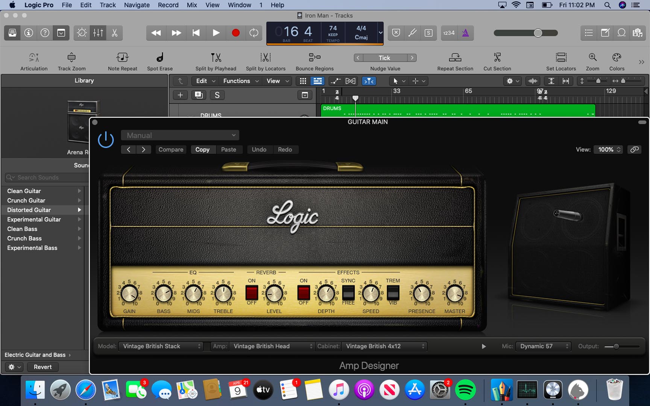This screenshot has height=406, width=650.
Task: Open the Record menu
Action: [168, 5]
